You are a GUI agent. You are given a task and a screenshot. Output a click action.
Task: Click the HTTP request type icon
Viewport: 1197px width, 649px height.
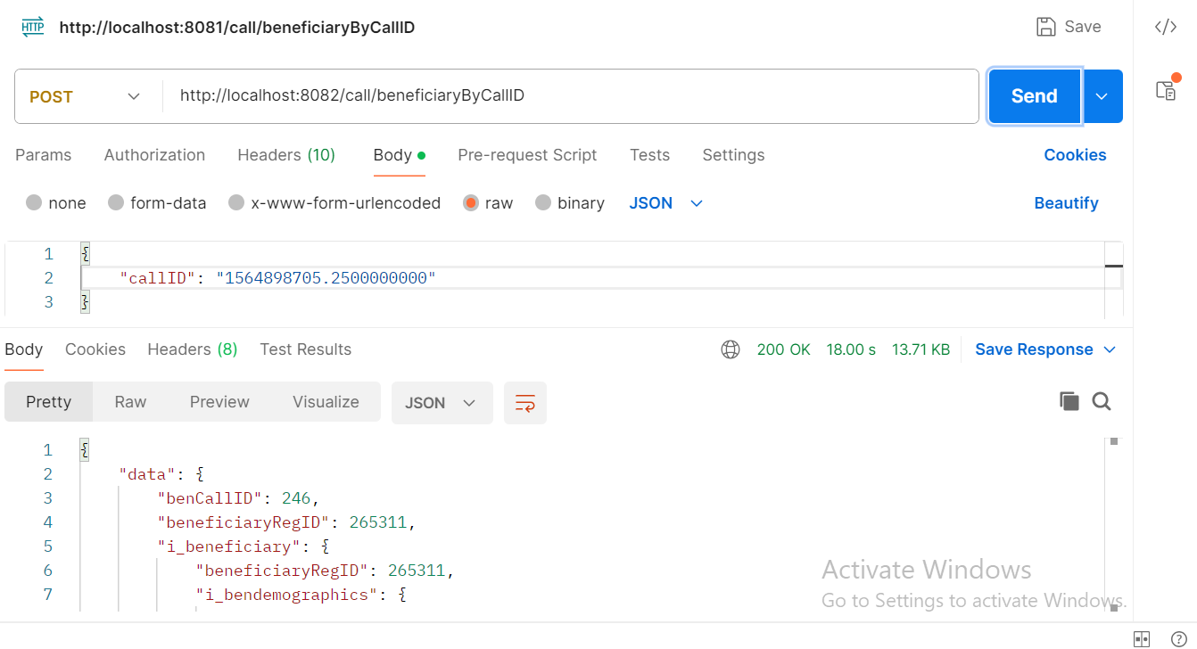click(x=32, y=27)
